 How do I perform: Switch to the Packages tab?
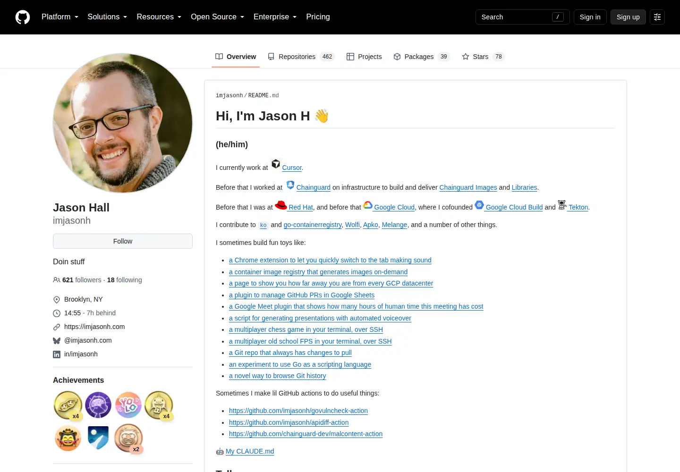tap(422, 57)
